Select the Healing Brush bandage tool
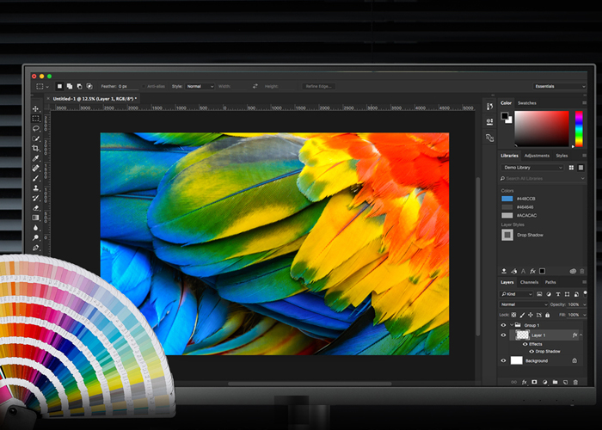602x430 pixels. [36, 169]
